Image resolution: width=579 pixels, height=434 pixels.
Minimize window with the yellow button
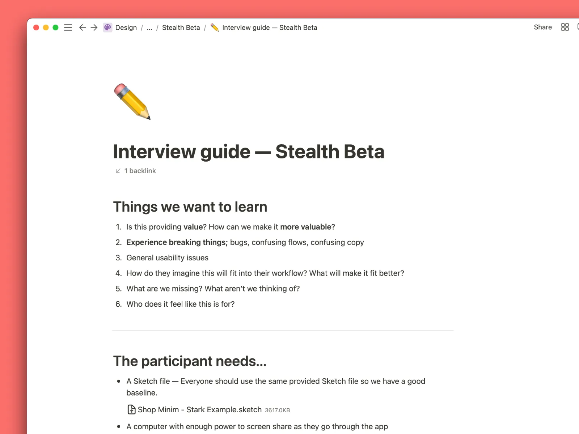tap(46, 27)
